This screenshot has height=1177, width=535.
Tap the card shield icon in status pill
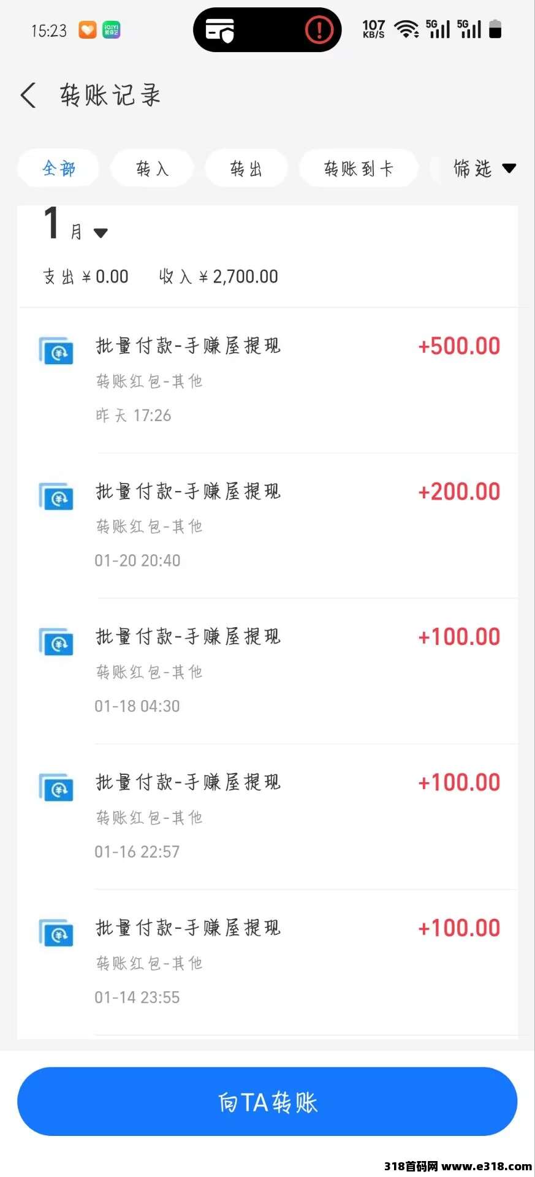coord(220,29)
